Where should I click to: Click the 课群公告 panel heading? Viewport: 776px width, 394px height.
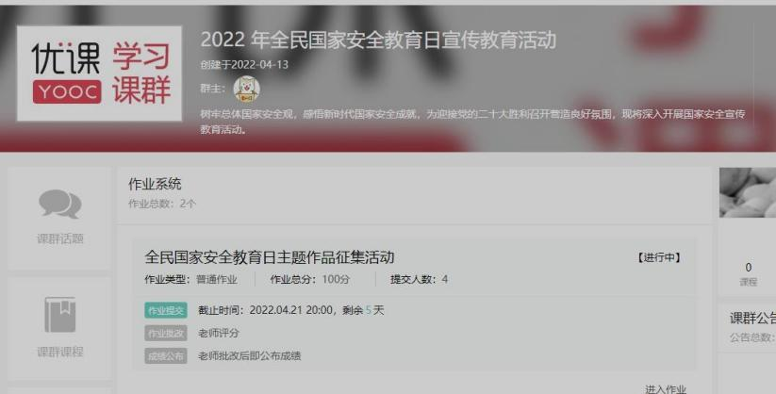click(752, 319)
